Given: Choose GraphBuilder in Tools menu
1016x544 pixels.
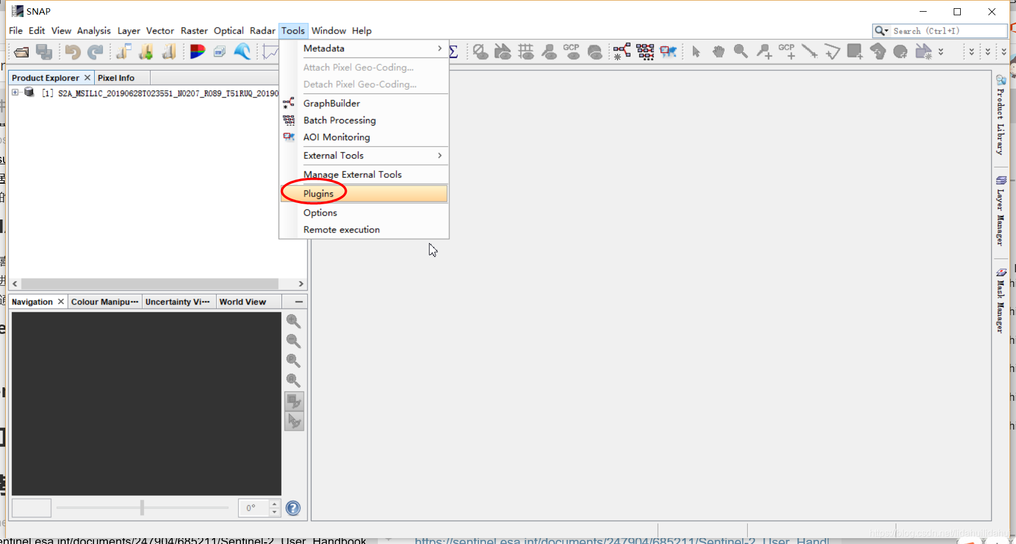Looking at the screenshot, I should point(364,103).
